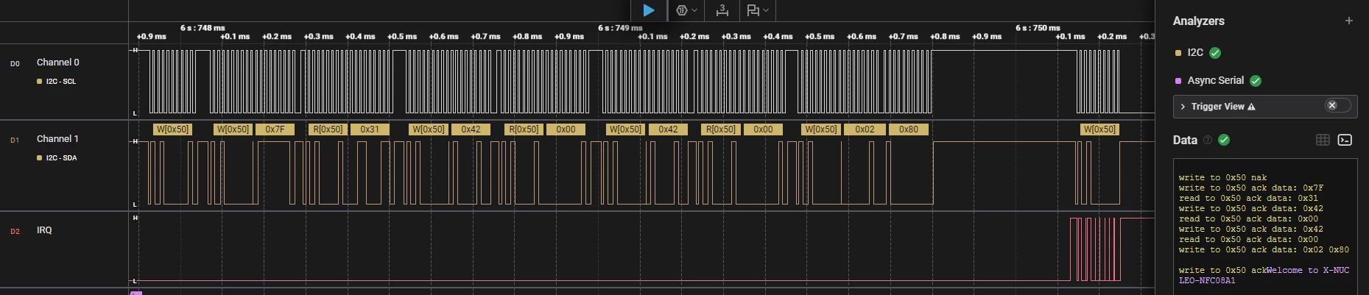Click terminal line 'data: 0x02 0x80'

tap(1264, 250)
